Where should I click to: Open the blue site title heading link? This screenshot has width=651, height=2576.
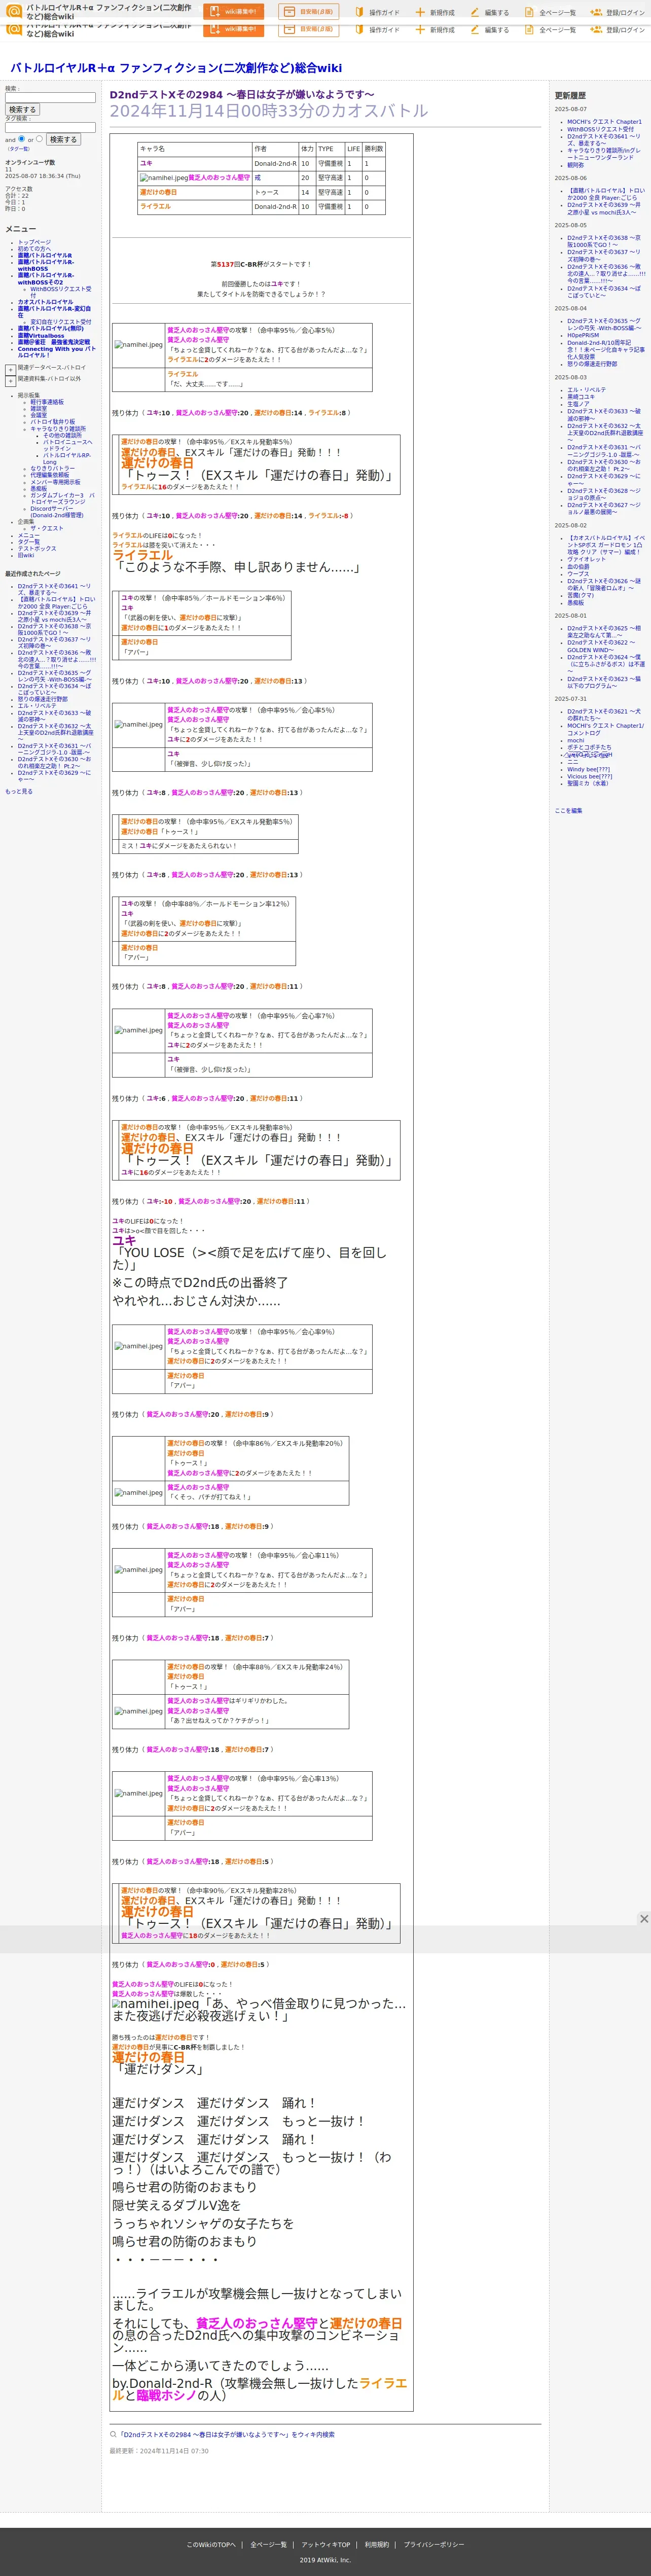click(176, 68)
